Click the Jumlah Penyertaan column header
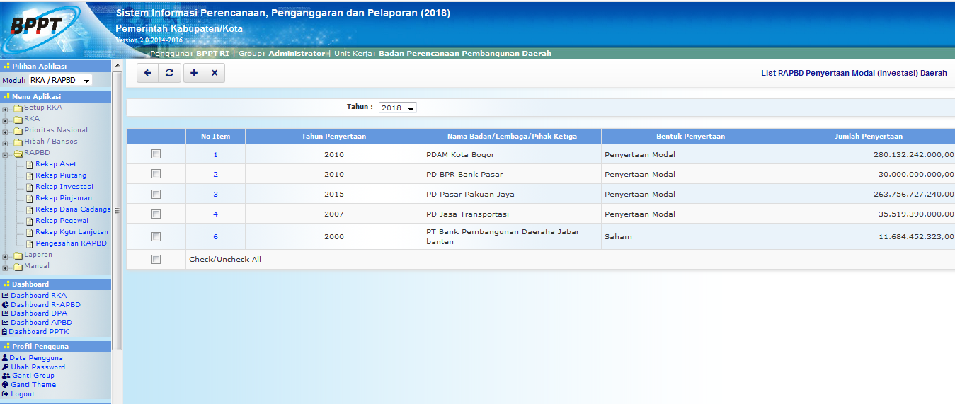The image size is (955, 404). click(x=868, y=137)
